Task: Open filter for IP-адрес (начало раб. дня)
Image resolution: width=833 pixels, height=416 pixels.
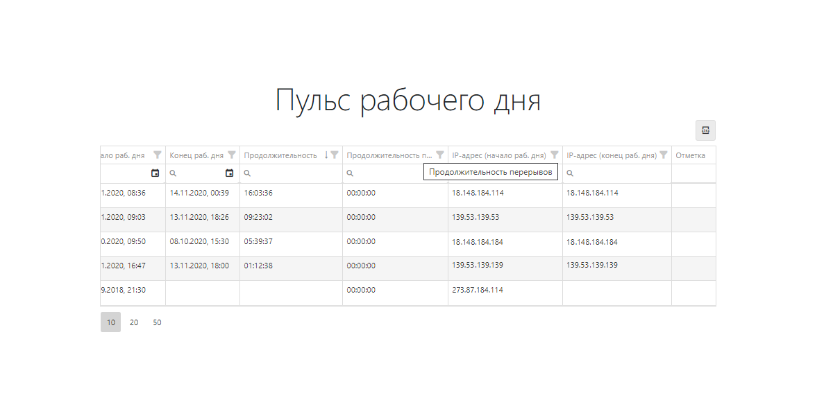Action: [555, 155]
